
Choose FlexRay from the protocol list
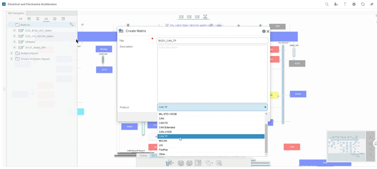[211, 149]
